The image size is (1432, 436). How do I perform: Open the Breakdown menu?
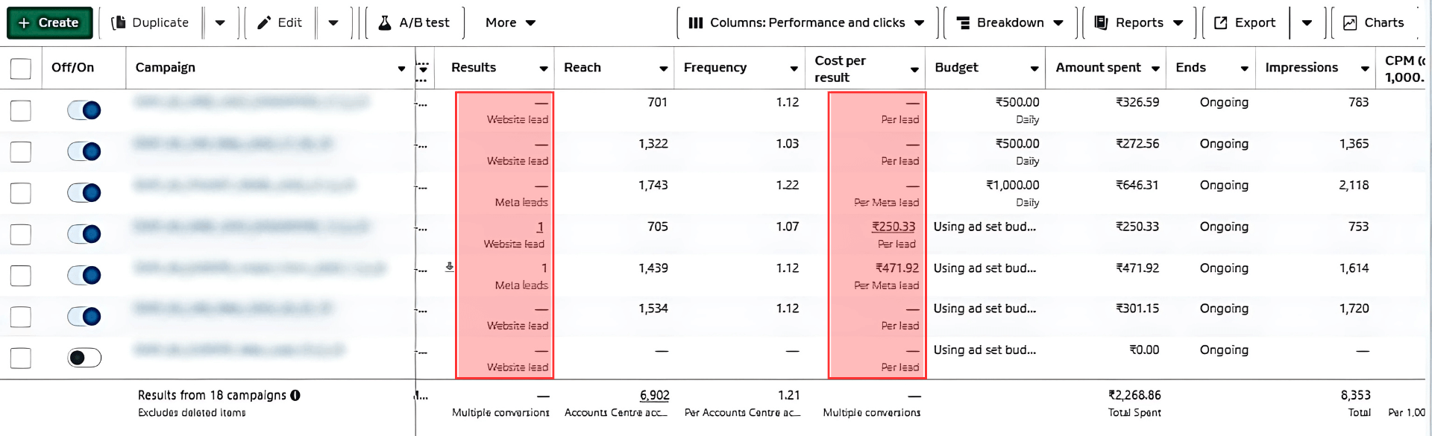coord(1010,23)
